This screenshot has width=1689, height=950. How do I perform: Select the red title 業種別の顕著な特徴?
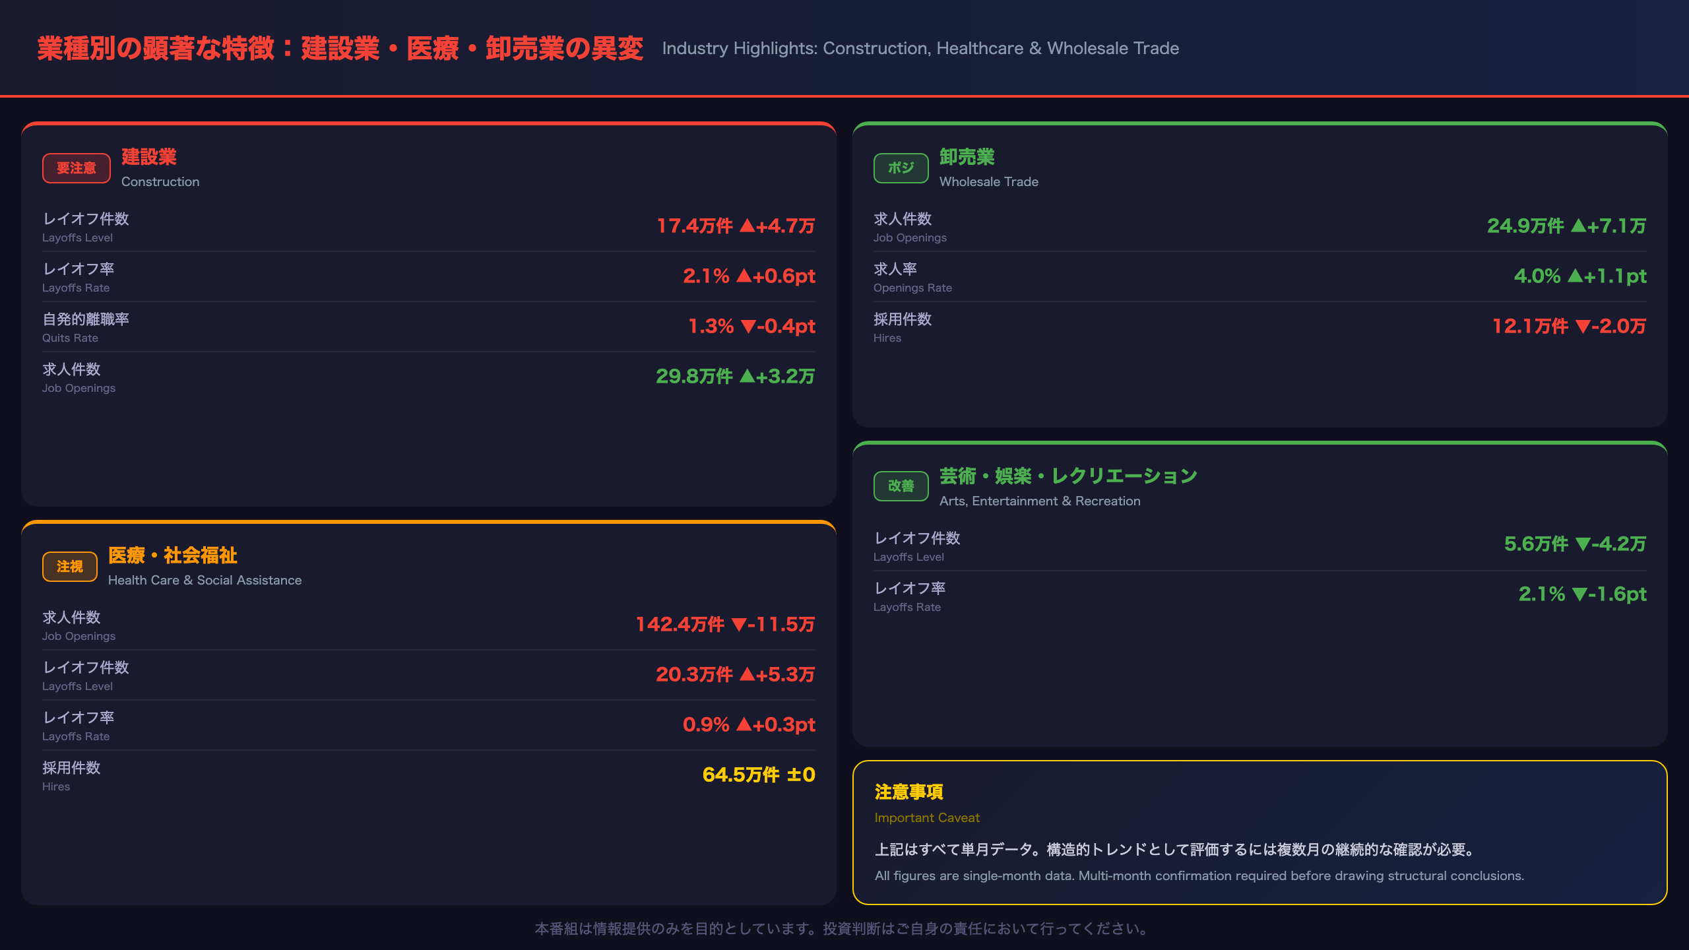[340, 48]
